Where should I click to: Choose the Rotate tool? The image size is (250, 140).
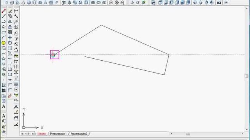tap(10, 43)
